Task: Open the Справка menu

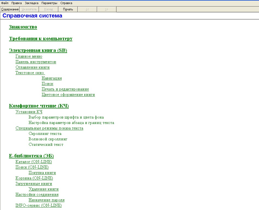Action: click(66, 3)
